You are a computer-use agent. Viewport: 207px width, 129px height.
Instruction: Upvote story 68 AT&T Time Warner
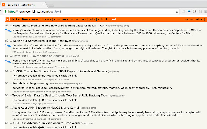pos(11,123)
